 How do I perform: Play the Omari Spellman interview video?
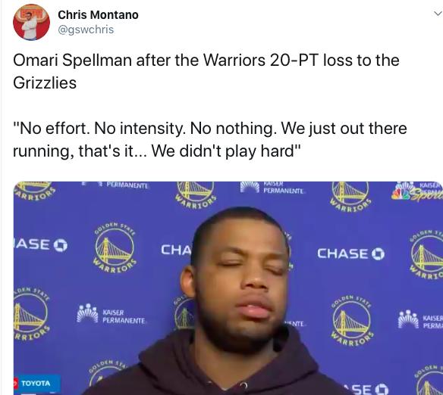[228, 288]
